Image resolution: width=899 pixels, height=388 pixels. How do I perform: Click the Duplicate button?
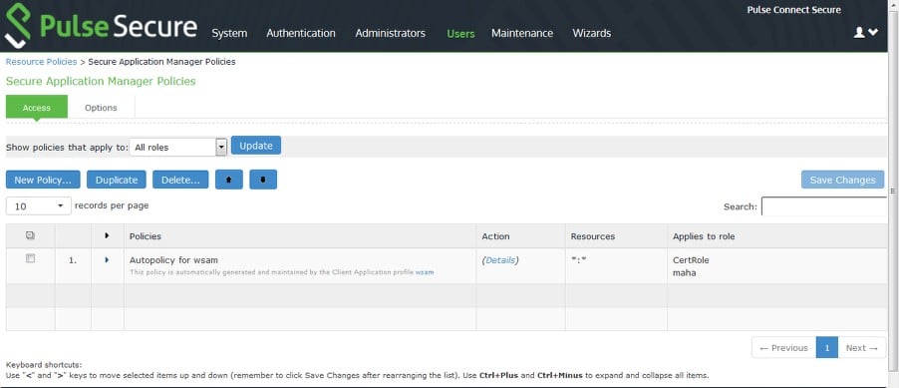pyautogui.click(x=117, y=180)
